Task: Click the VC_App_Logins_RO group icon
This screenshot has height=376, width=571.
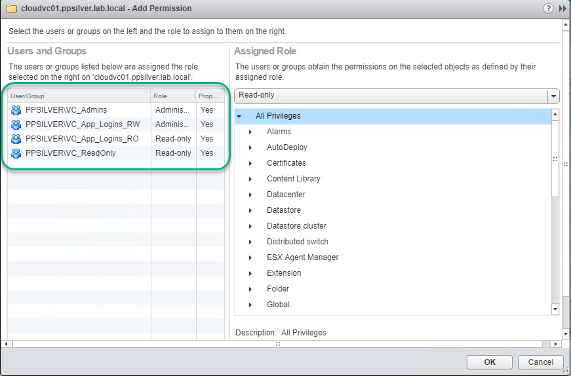Action: click(16, 139)
